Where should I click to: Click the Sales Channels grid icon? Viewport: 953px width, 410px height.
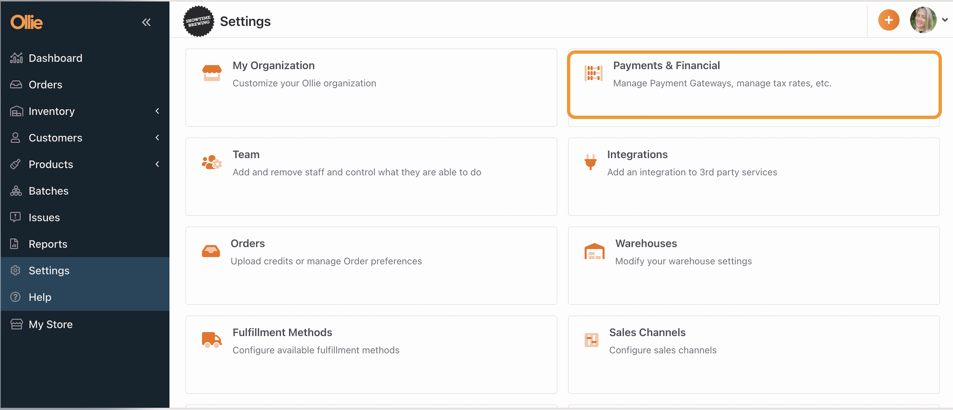tap(591, 340)
